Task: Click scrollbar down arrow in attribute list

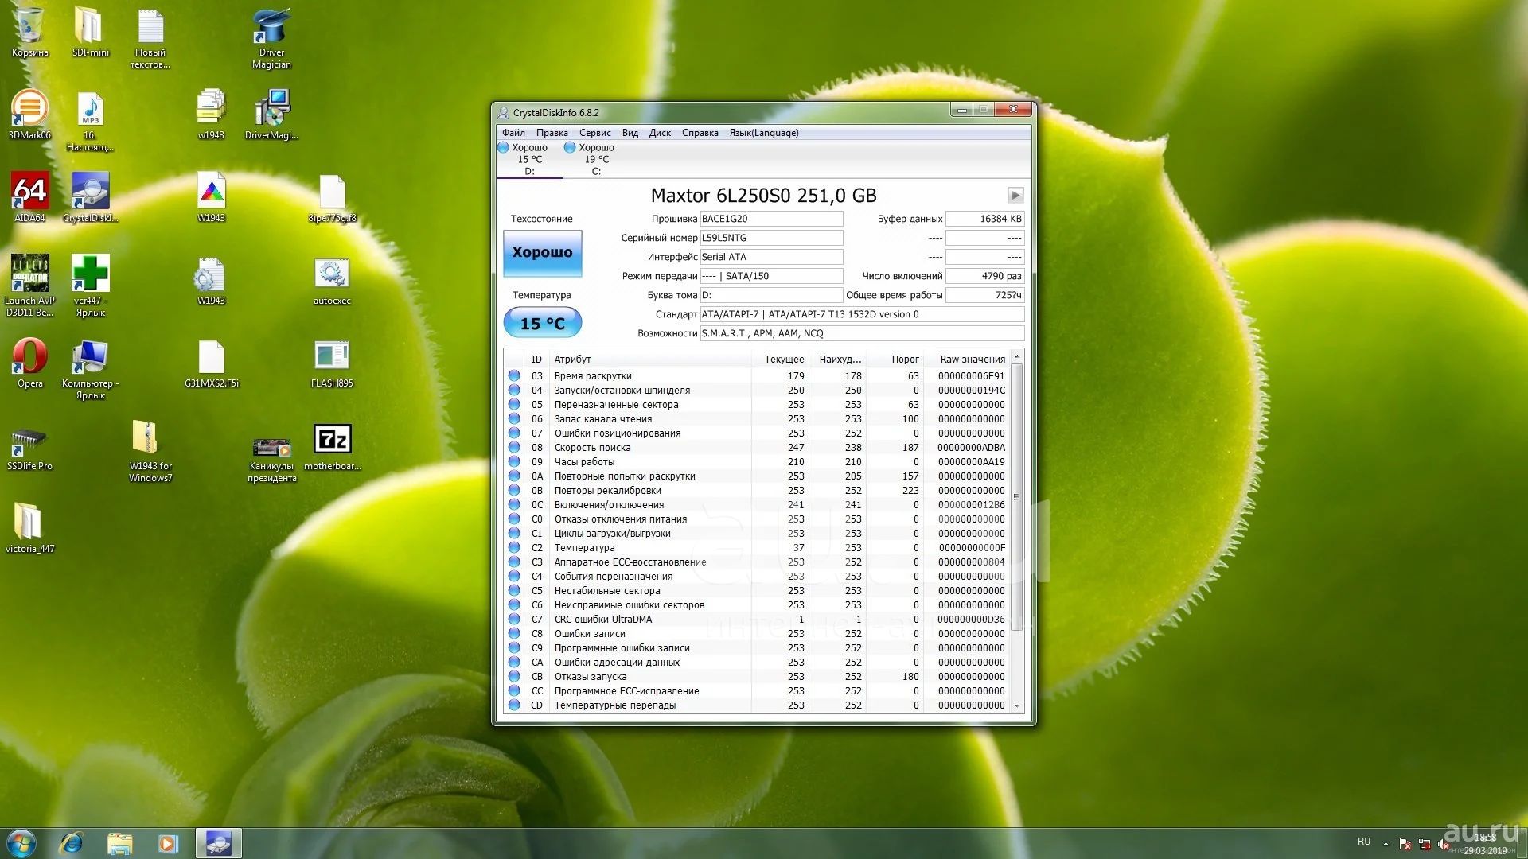Action: click(1016, 705)
